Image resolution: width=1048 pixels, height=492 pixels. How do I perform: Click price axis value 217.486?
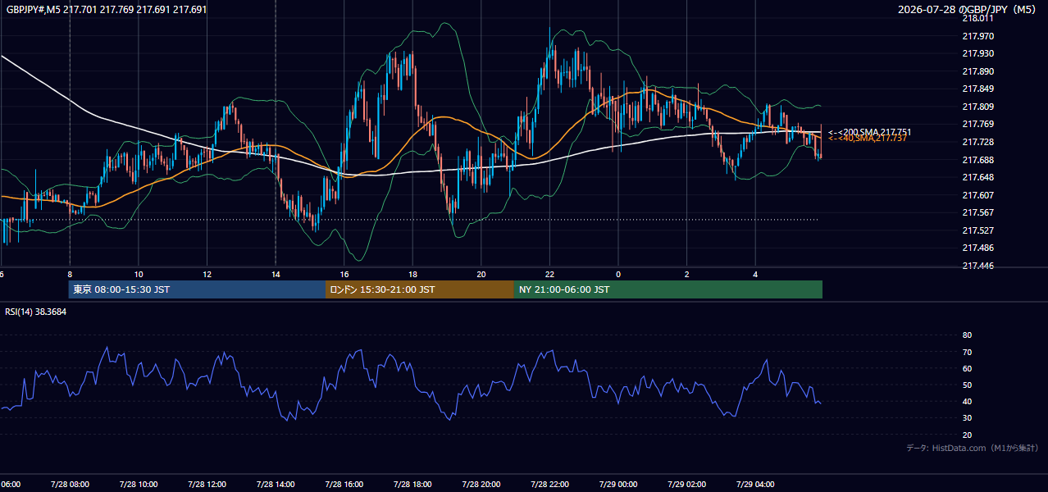tap(977, 248)
